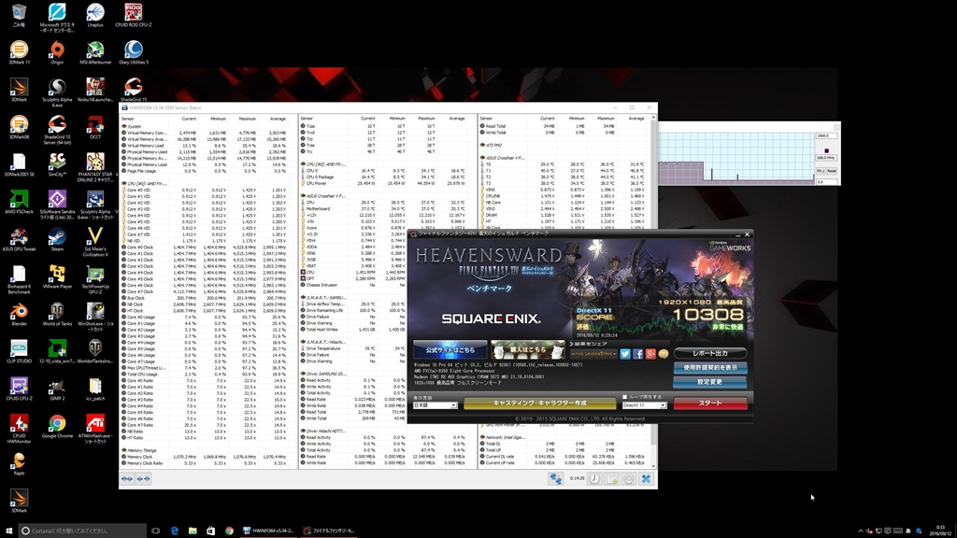Click HWiNFO expand columns left-right arrows button
Viewport: 957px width, 538px height.
[x=127, y=479]
